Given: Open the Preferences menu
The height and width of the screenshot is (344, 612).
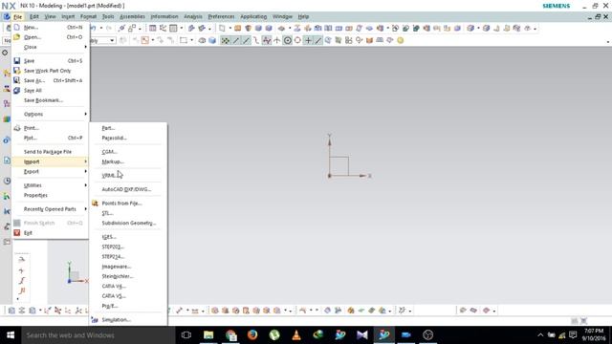Looking at the screenshot, I should [x=221, y=16].
